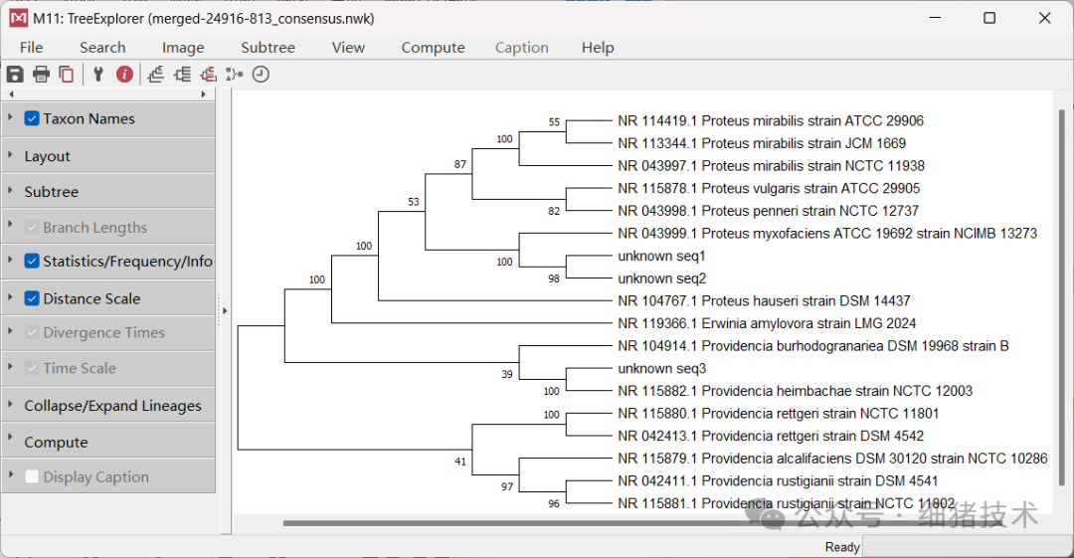1074x558 pixels.
Task: Uncheck the Taxon Names checkbox
Action: point(32,118)
